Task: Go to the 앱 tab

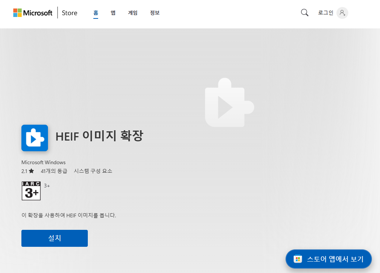Action: (113, 13)
